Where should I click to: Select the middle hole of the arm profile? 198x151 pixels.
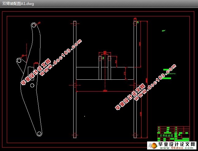click(32, 85)
